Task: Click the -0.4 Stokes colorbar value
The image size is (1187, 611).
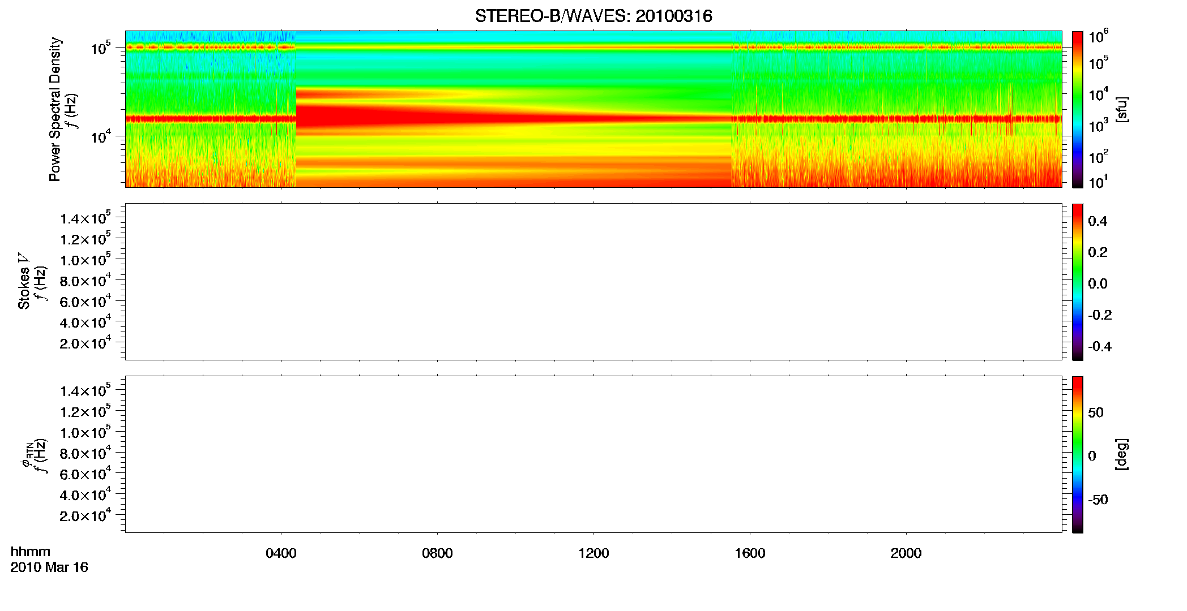Action: (x=1100, y=347)
